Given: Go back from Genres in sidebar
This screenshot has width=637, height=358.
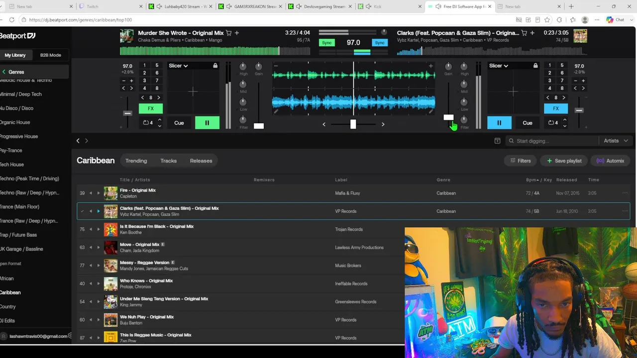Looking at the screenshot, I should pyautogui.click(x=4, y=72).
